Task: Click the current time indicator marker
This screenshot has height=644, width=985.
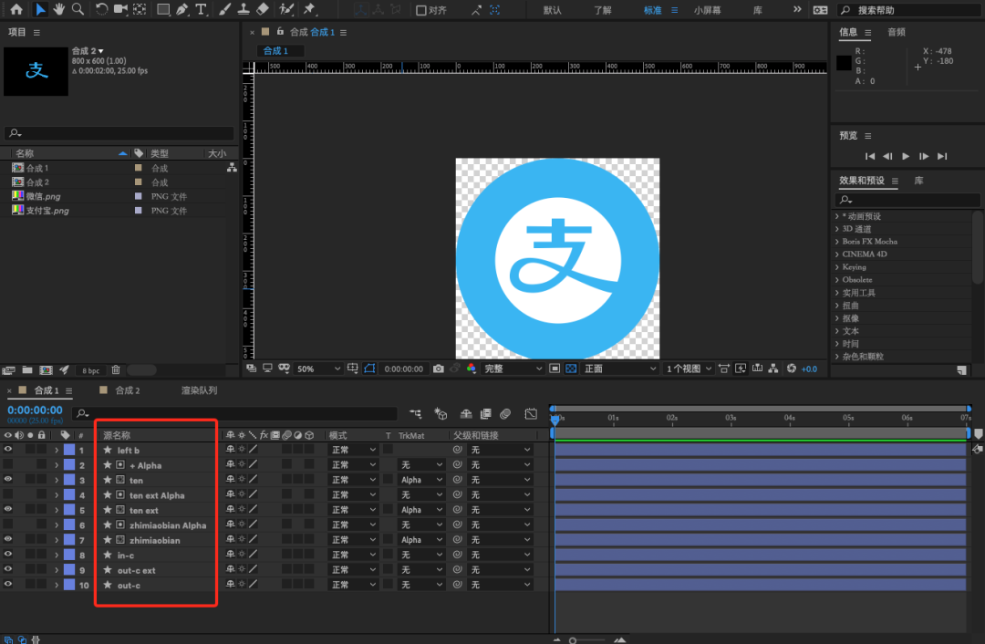Action: pos(555,420)
